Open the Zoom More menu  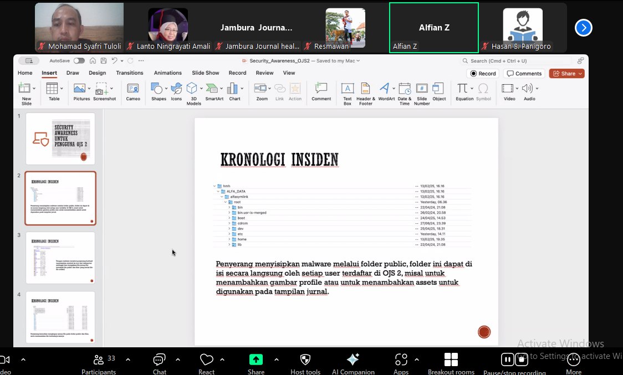click(573, 364)
